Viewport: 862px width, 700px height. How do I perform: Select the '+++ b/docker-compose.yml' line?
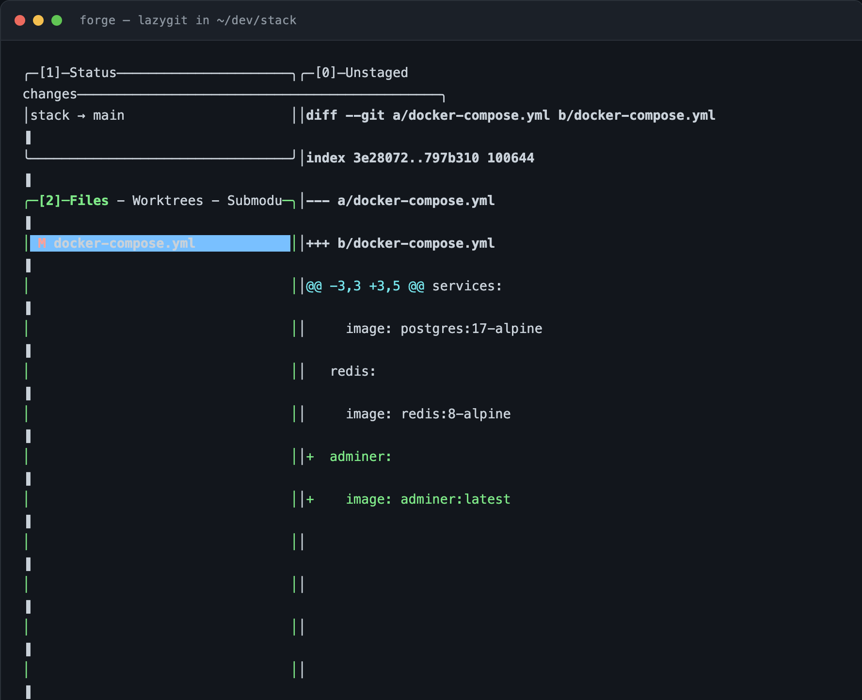point(400,243)
